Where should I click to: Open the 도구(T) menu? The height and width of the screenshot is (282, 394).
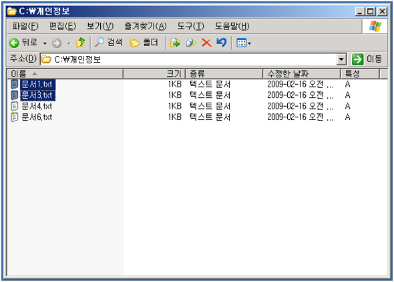[190, 26]
